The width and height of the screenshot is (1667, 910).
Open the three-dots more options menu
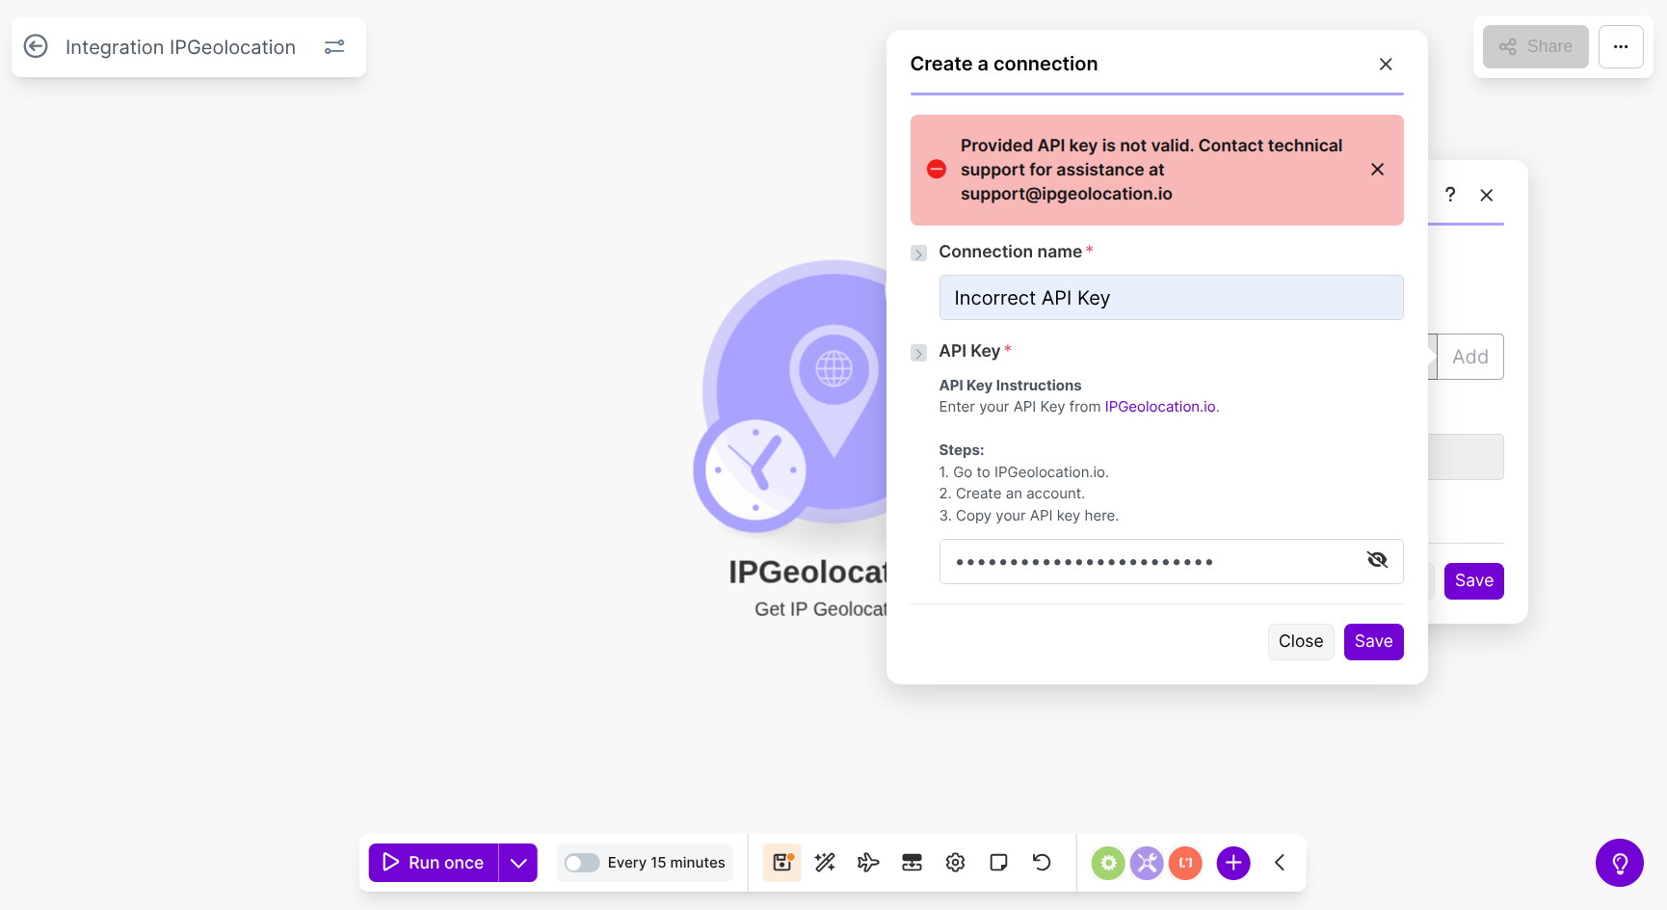point(1621,46)
